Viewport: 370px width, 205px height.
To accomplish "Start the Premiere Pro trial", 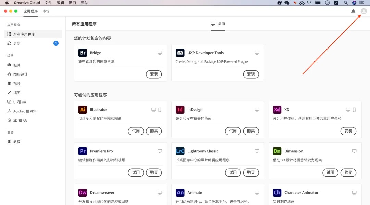I will click(136, 173).
